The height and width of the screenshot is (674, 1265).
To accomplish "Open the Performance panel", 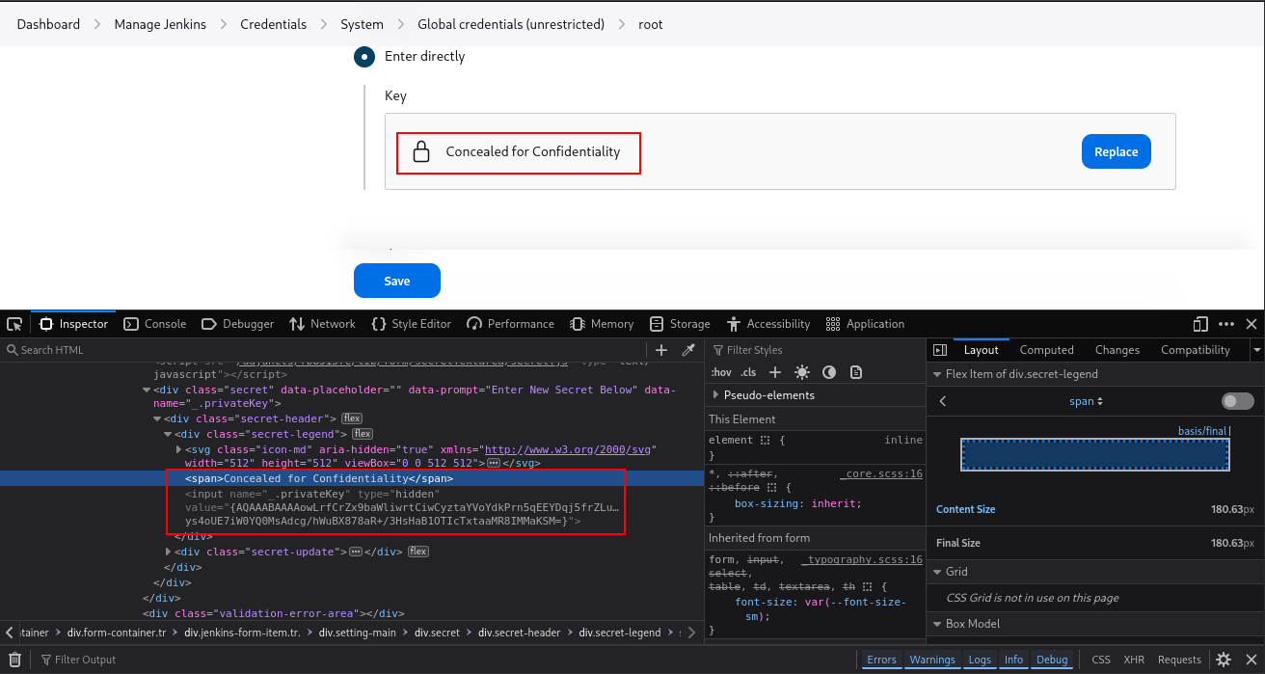I will click(510, 324).
